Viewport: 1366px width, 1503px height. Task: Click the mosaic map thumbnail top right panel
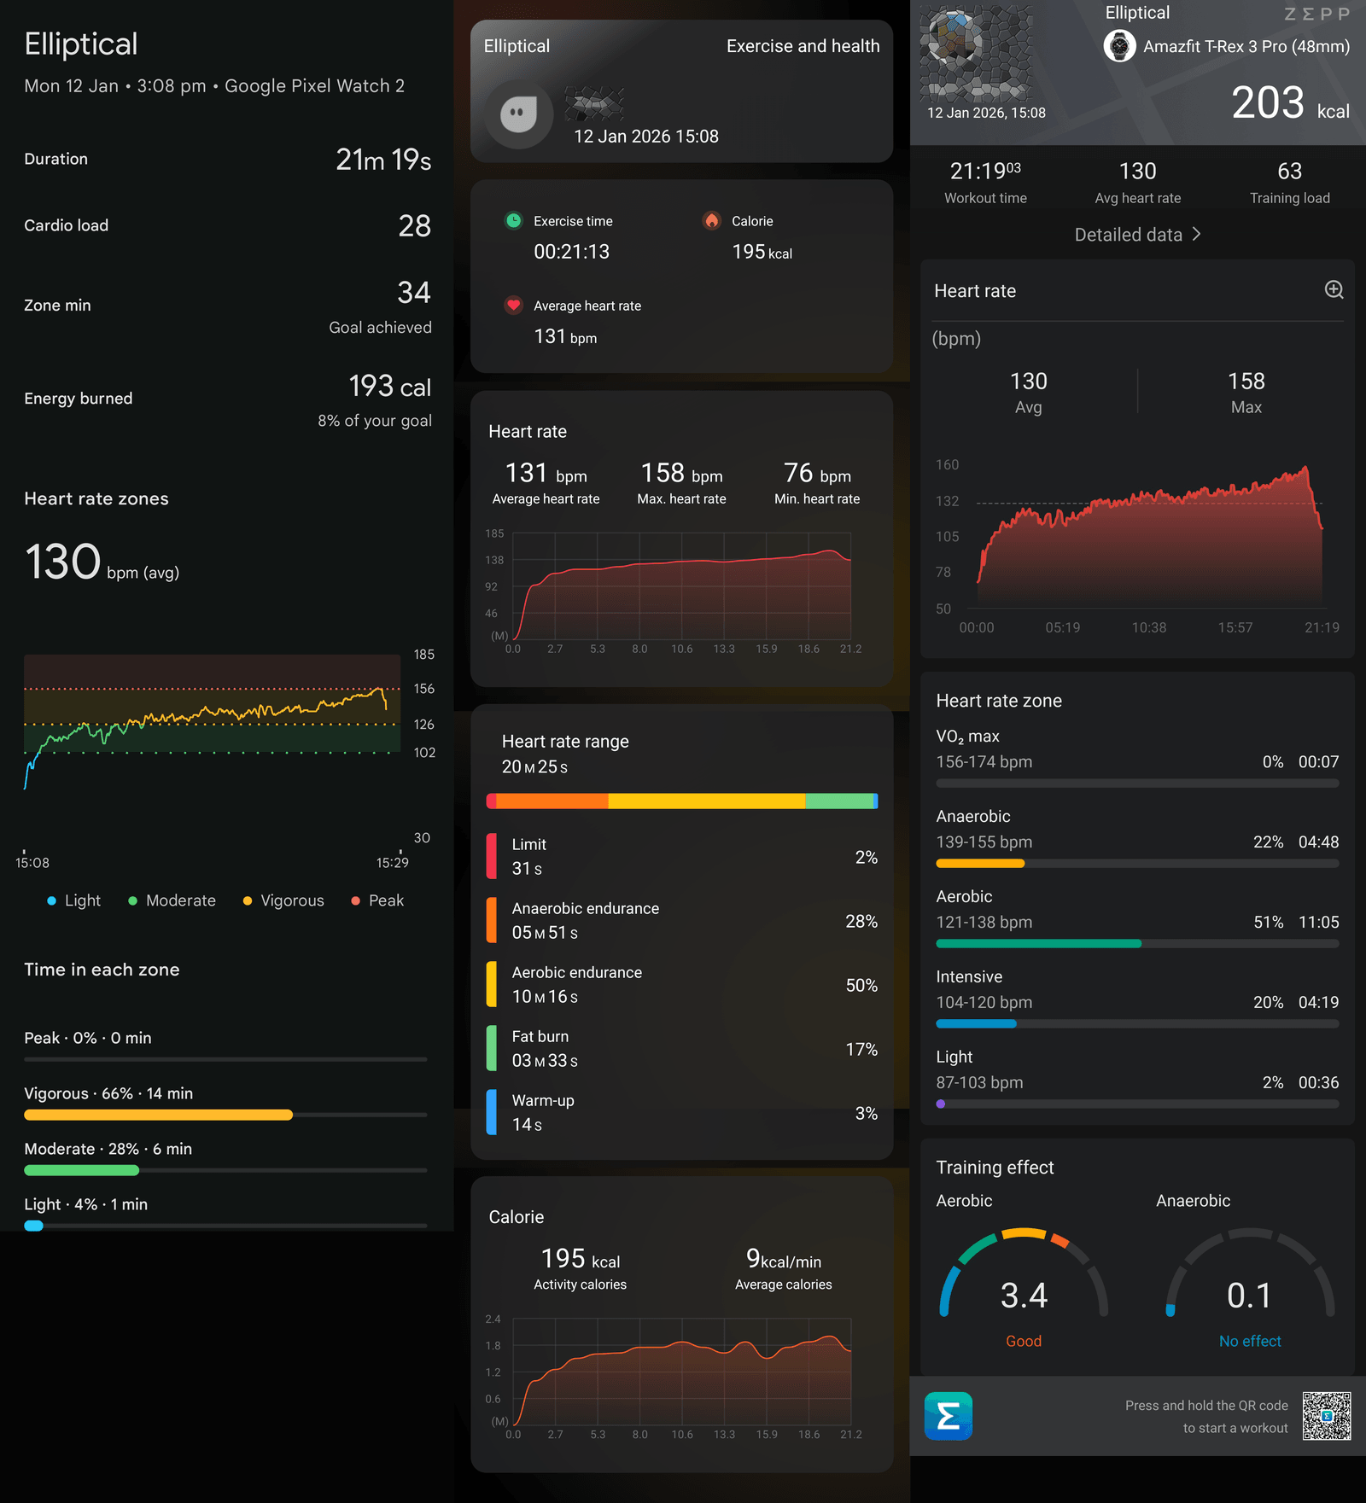(x=976, y=54)
